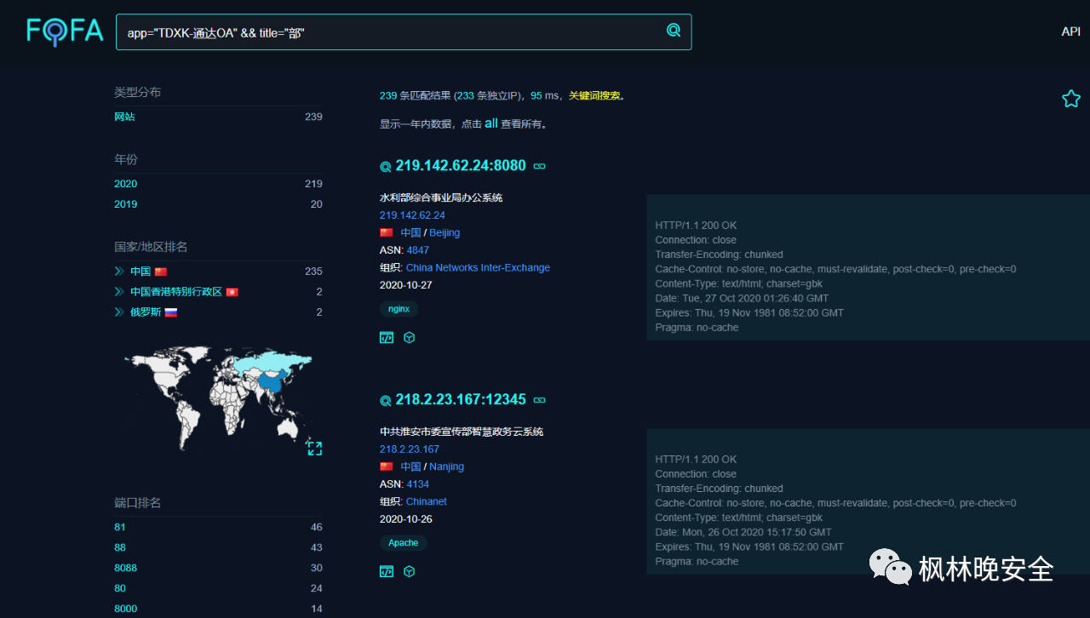The image size is (1090, 618).
Task: Click the Nanjing city link
Action: point(446,466)
